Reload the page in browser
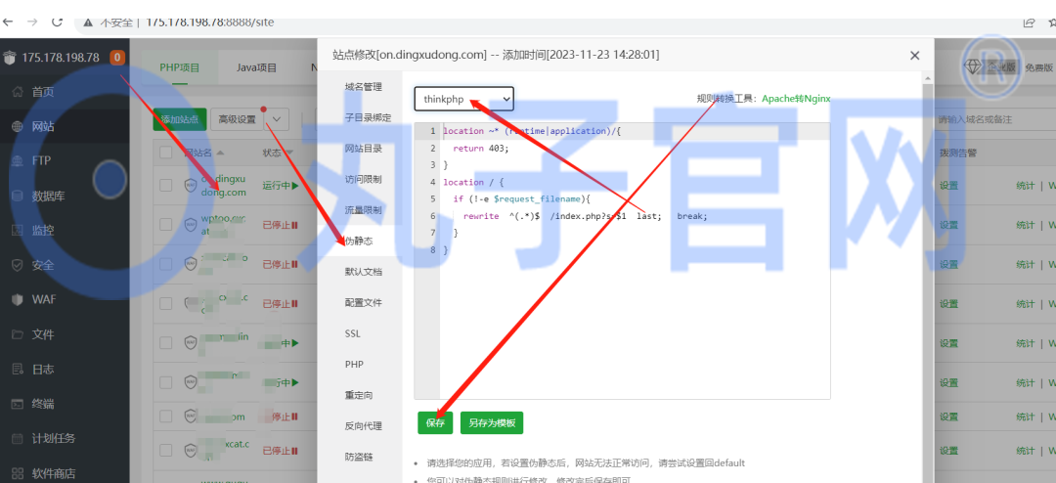Image resolution: width=1056 pixels, height=483 pixels. point(58,22)
